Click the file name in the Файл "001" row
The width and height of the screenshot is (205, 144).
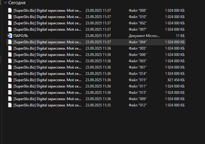click(47, 67)
